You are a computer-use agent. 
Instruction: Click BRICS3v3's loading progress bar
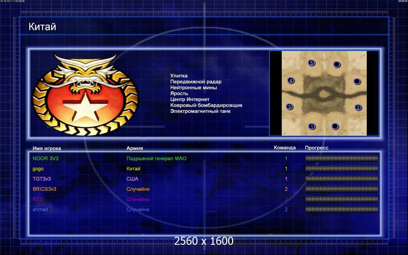point(341,189)
